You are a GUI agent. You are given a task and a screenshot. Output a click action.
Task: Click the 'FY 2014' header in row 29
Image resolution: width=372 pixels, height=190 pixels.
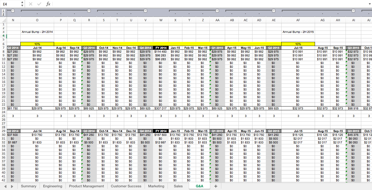click(x=161, y=131)
